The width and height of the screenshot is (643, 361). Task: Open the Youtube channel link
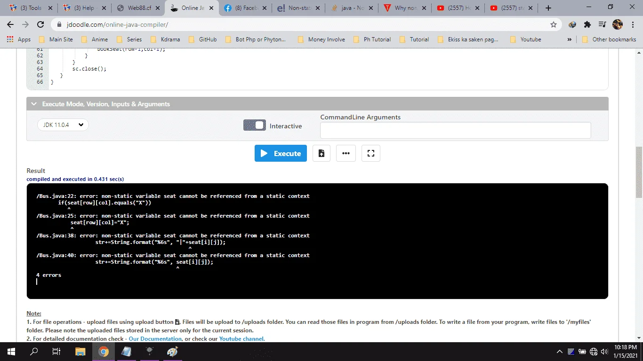[x=241, y=339]
